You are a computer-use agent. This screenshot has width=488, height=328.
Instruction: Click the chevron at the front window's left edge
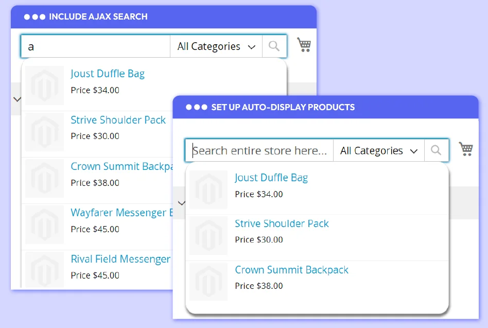(181, 203)
